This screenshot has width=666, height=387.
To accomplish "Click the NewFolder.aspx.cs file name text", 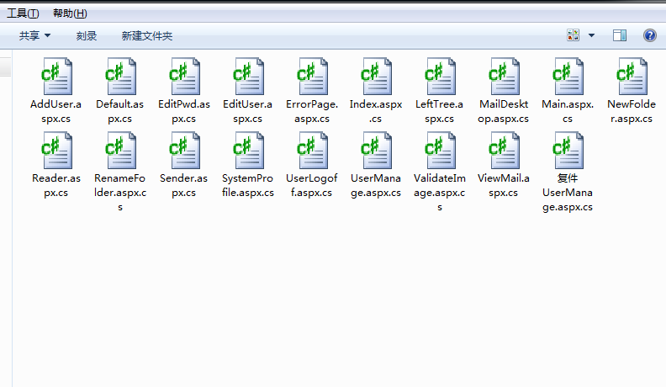I will point(632,111).
